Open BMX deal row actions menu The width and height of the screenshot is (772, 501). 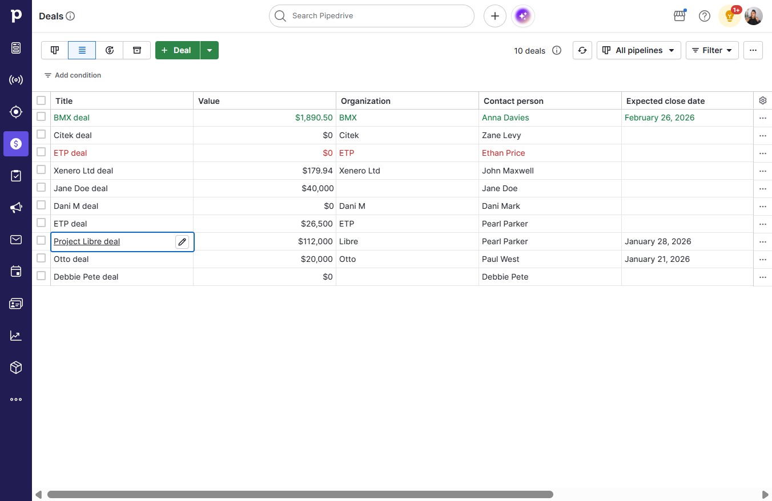[763, 118]
